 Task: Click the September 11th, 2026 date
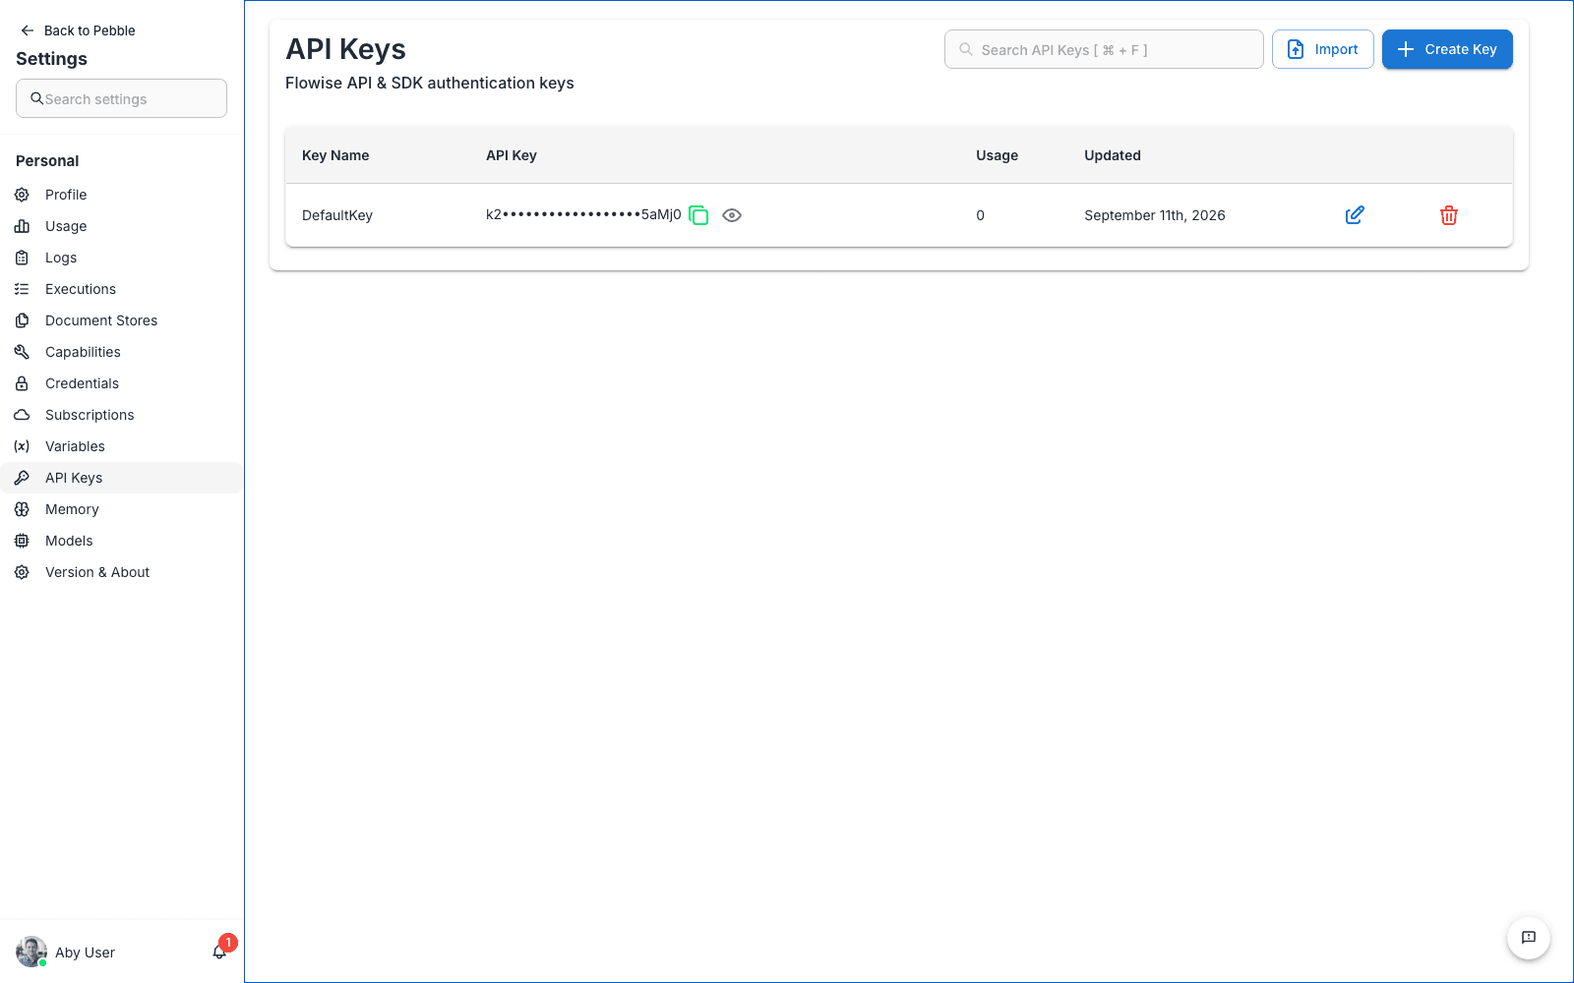(x=1155, y=215)
